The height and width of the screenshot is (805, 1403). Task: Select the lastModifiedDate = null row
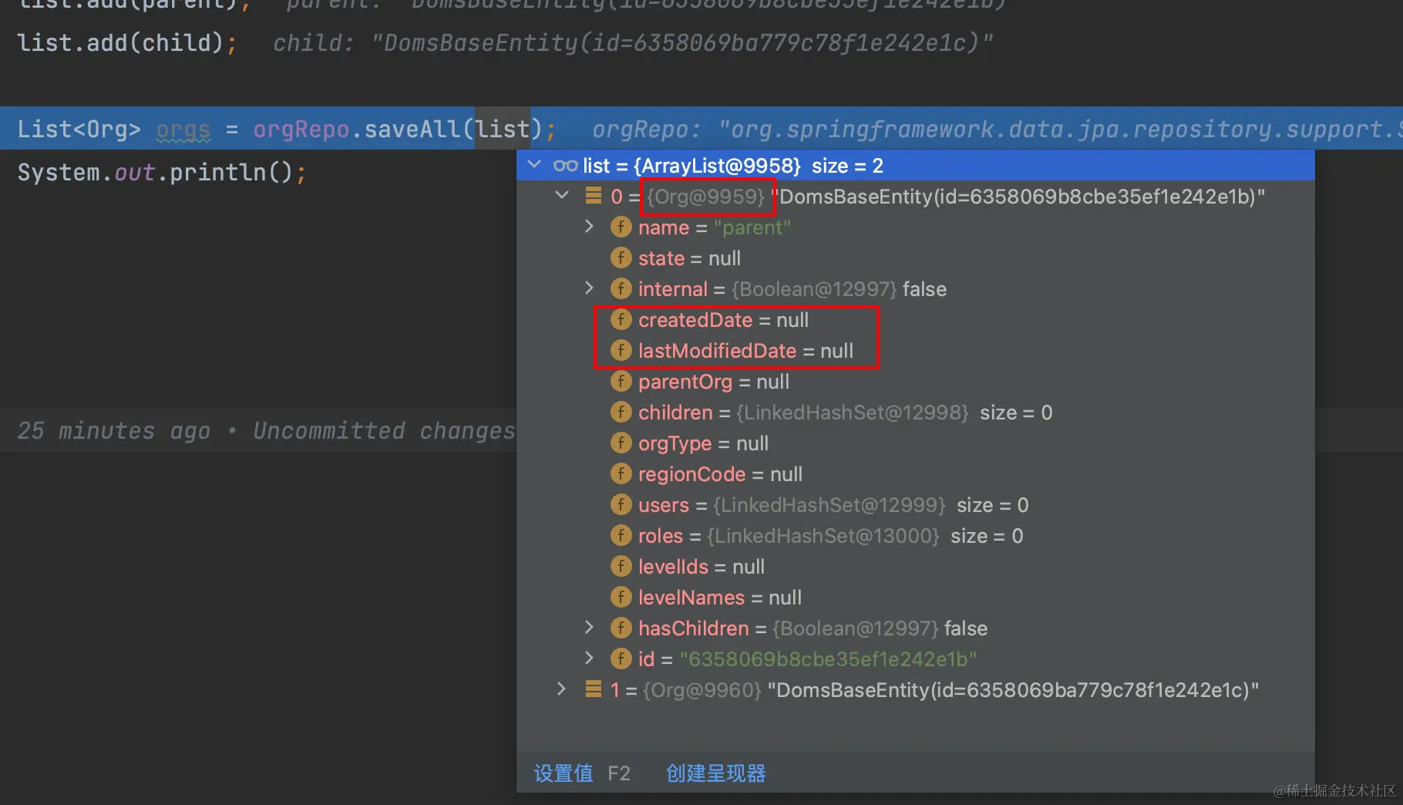click(916, 350)
